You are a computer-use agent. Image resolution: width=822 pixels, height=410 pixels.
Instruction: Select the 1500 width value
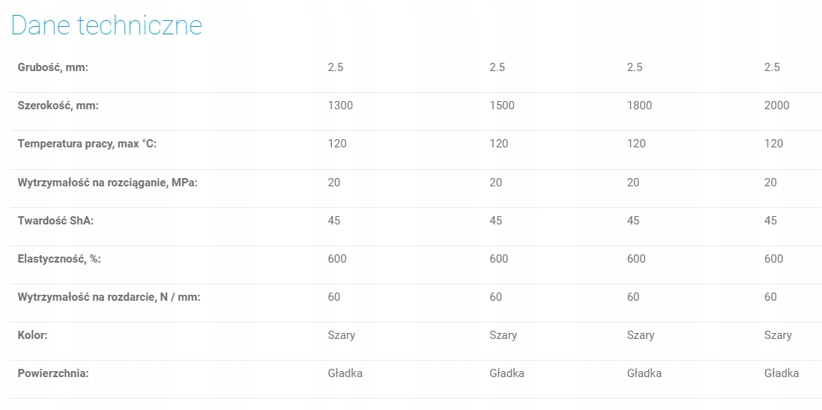502,105
